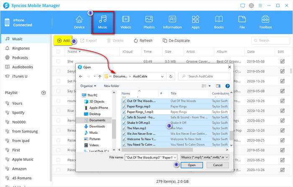Open dialog help question icon
This screenshot has height=187, width=293.
coord(227,86)
